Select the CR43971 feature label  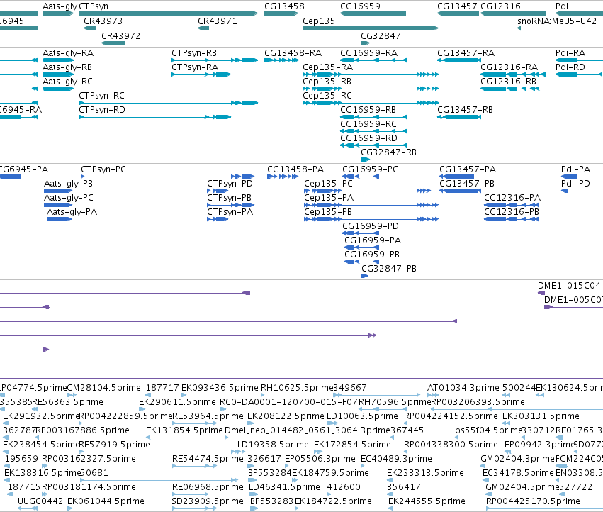218,21
